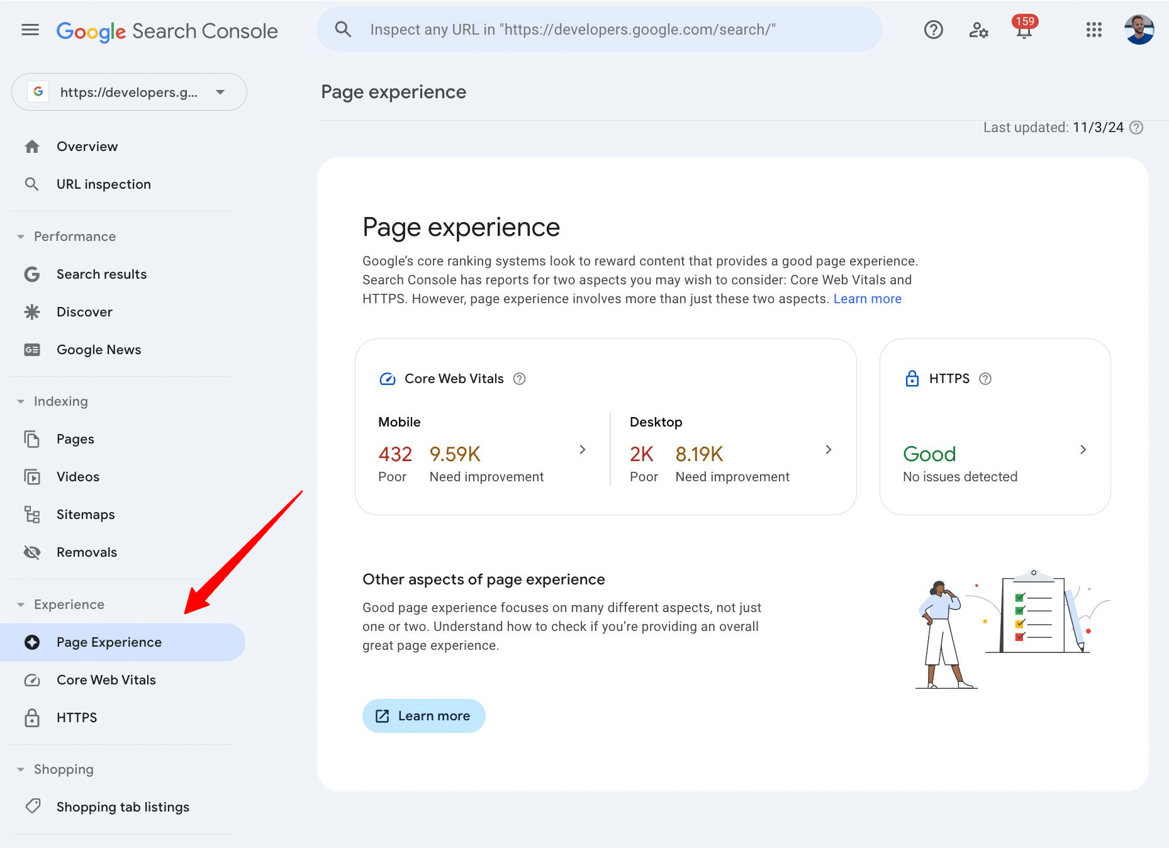Image resolution: width=1169 pixels, height=848 pixels.
Task: Click the help question mark icon in header
Action: pos(933,30)
